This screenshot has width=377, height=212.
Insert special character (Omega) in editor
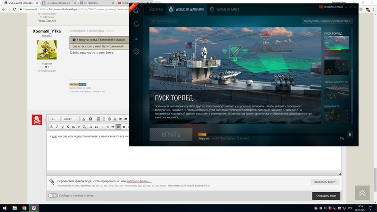pyautogui.click(x=115, y=119)
